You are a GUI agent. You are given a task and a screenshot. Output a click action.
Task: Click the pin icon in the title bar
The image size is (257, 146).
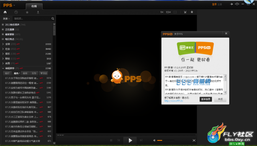(232, 4)
